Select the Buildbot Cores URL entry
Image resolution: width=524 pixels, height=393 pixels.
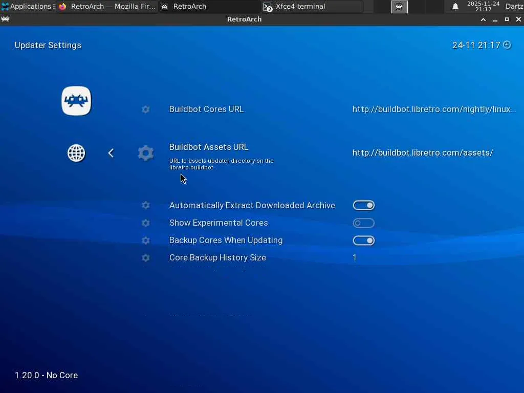click(x=206, y=110)
